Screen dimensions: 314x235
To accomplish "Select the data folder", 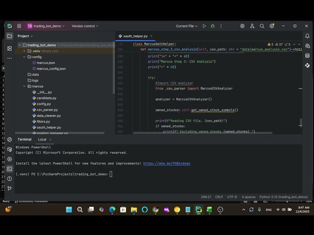I will click(33, 74).
